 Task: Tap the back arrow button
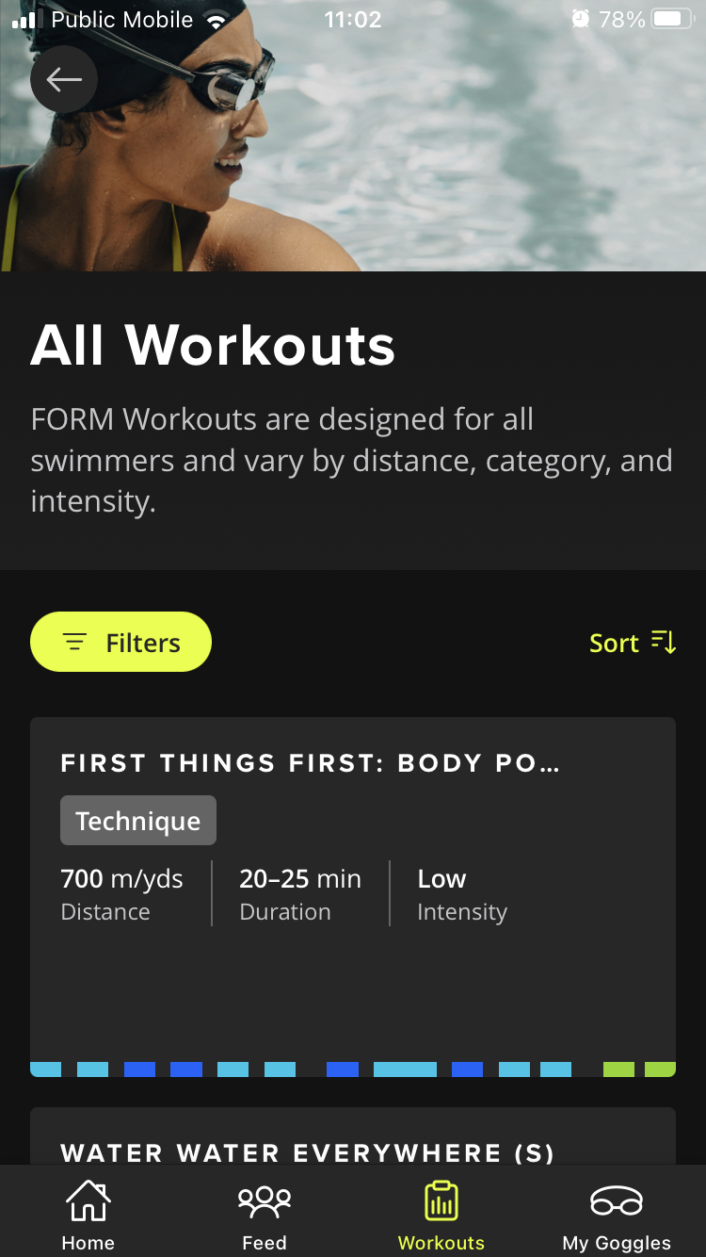pos(64,80)
